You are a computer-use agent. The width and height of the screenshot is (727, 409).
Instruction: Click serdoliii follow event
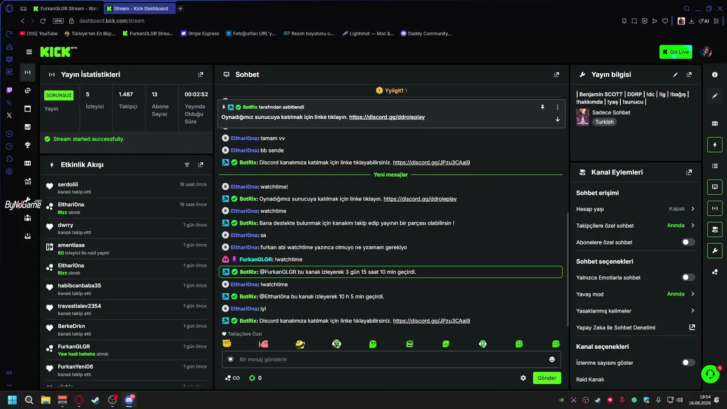[127, 188]
